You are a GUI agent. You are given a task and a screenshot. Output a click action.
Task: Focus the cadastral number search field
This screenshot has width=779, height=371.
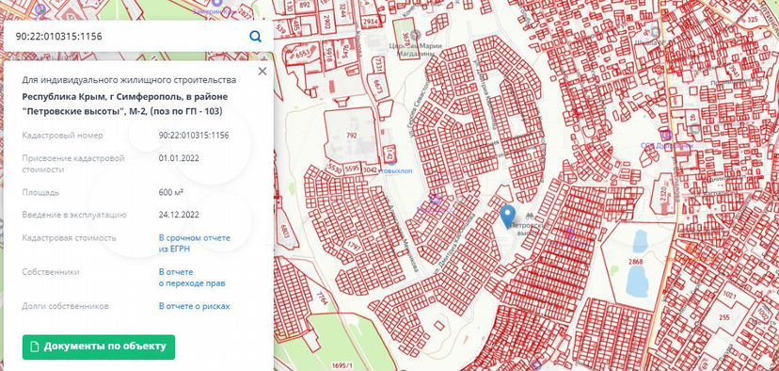tap(129, 37)
